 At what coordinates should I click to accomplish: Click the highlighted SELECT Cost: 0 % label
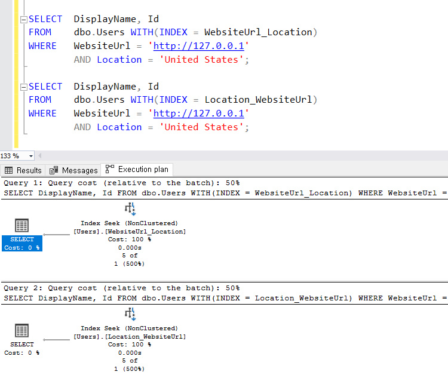[22, 244]
